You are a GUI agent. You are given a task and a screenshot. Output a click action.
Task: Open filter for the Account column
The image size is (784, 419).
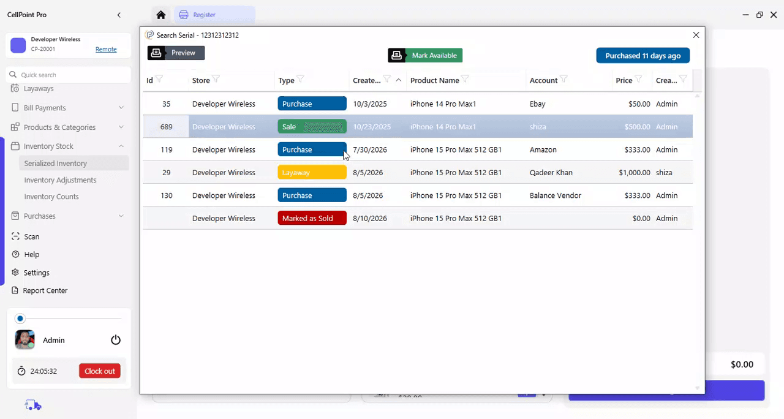(x=563, y=79)
